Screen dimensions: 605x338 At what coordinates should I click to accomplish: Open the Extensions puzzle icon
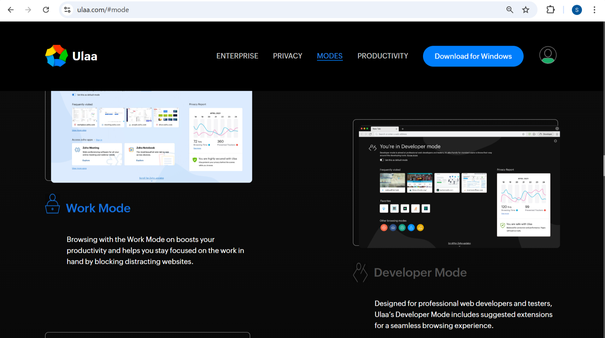point(550,10)
